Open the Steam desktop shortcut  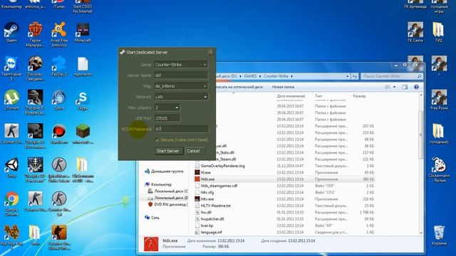pyautogui.click(x=11, y=33)
